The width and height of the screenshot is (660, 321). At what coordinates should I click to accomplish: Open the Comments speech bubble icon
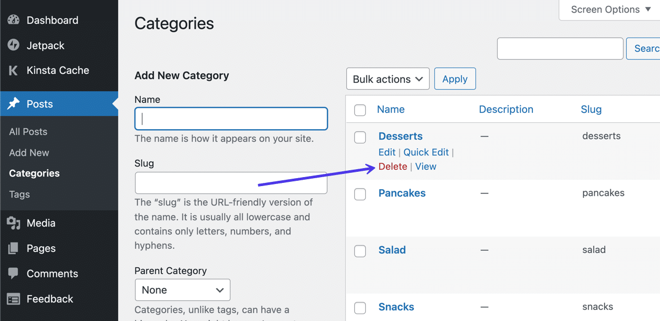coord(12,274)
